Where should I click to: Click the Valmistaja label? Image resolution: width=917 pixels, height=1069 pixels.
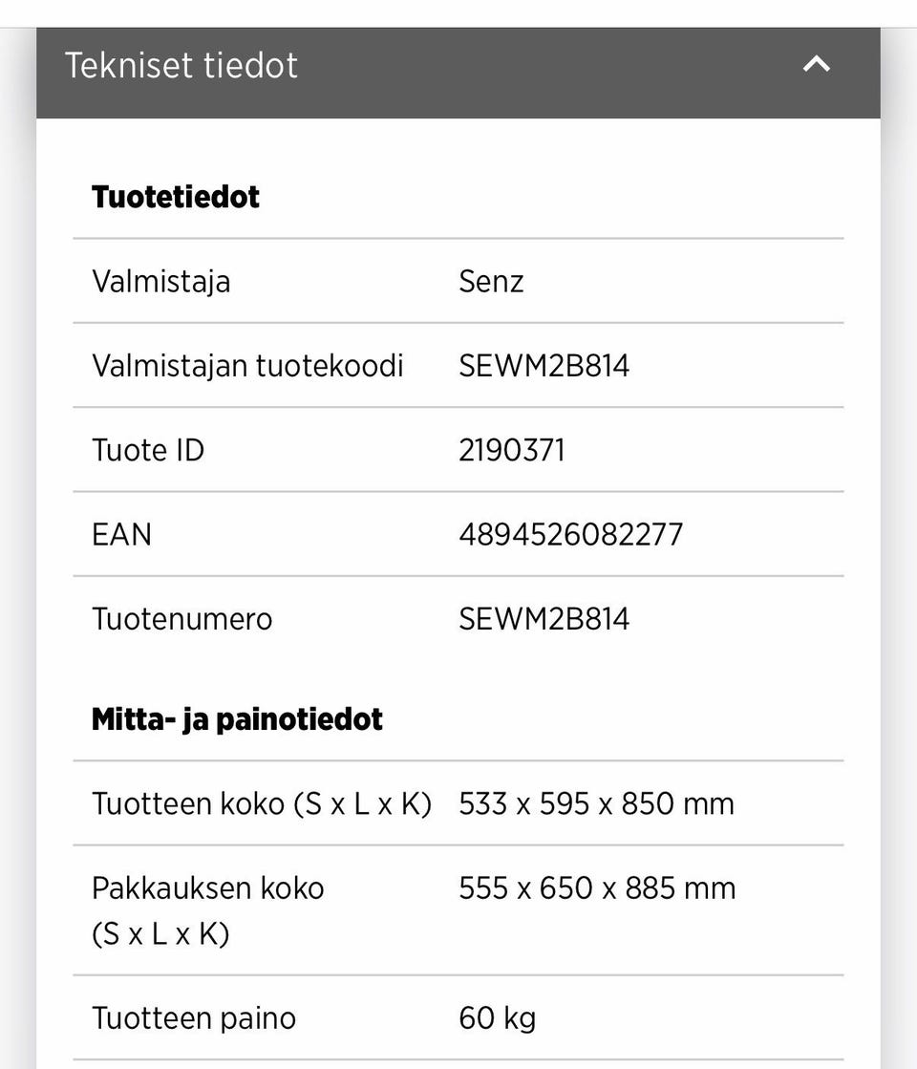pyautogui.click(x=160, y=282)
